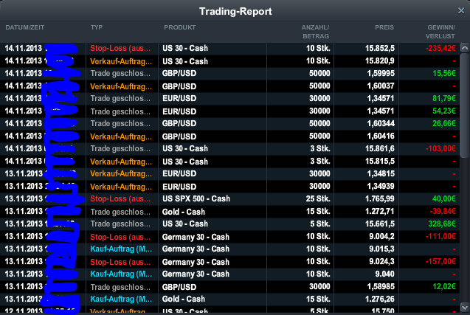Select the loss value -39,84€
This screenshot has height=315, width=470.
[x=443, y=212]
